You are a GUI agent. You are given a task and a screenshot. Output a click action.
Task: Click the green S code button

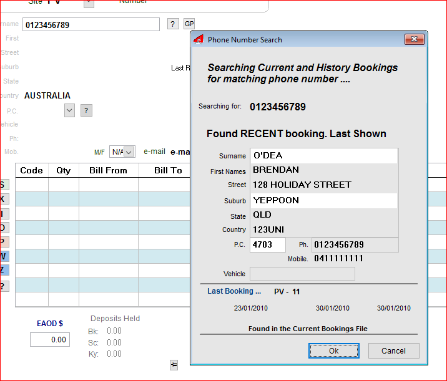[3, 185]
